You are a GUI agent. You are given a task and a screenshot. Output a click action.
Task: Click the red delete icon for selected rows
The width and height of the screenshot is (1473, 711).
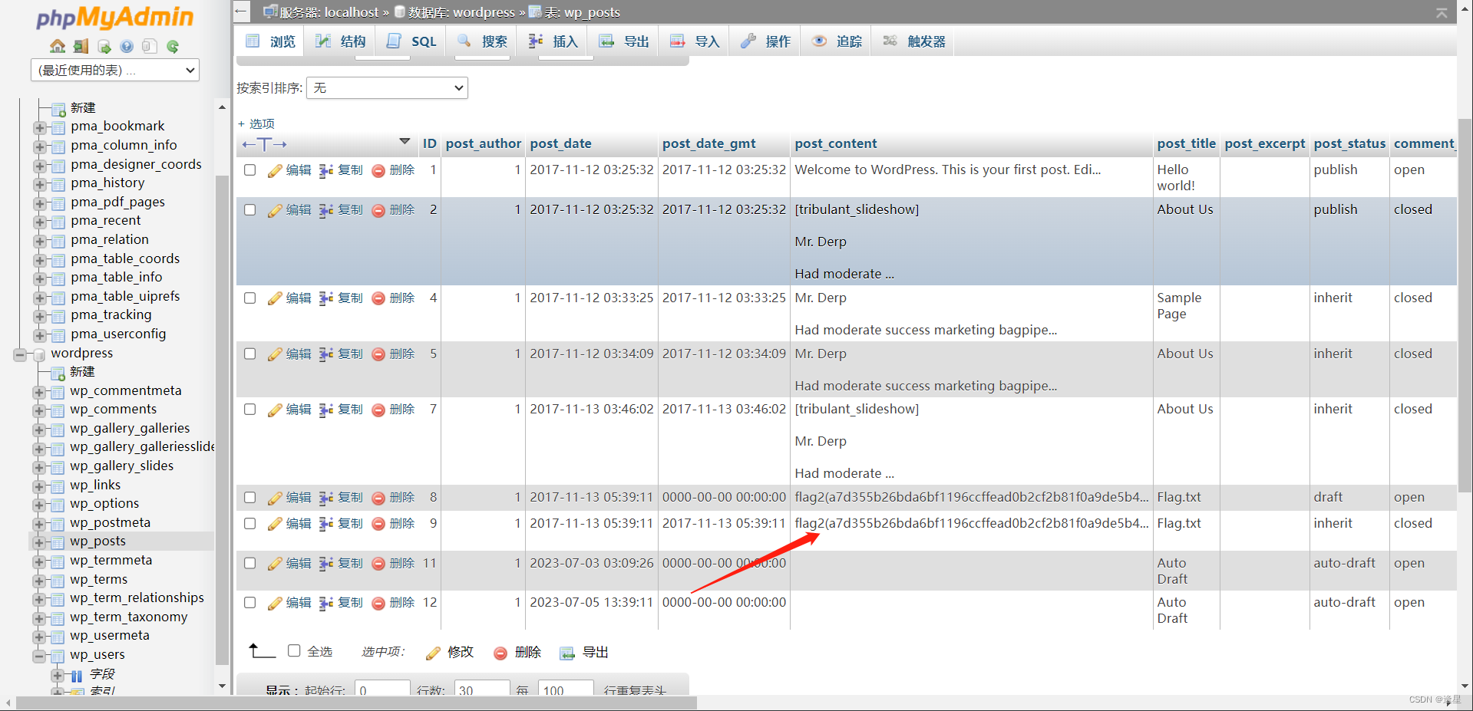(500, 653)
